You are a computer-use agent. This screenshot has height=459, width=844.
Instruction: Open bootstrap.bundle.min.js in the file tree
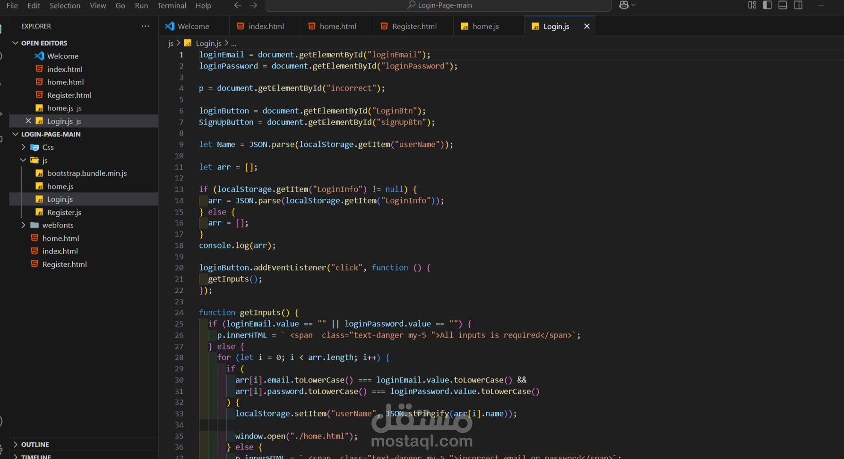pos(87,173)
